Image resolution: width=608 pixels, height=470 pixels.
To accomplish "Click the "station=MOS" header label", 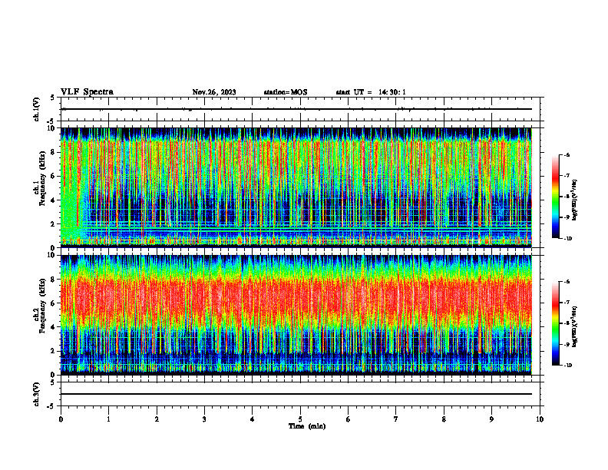I will coord(286,92).
